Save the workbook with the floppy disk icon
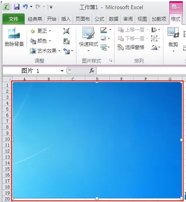The width and height of the screenshot is (186, 202). click(17, 7)
